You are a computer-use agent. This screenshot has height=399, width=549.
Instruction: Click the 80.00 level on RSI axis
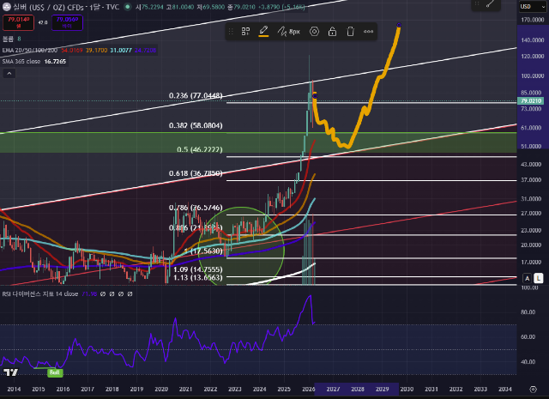(x=528, y=312)
